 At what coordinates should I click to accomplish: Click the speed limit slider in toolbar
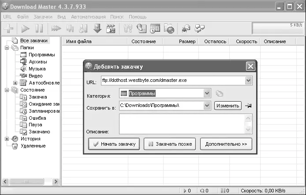[277, 29]
